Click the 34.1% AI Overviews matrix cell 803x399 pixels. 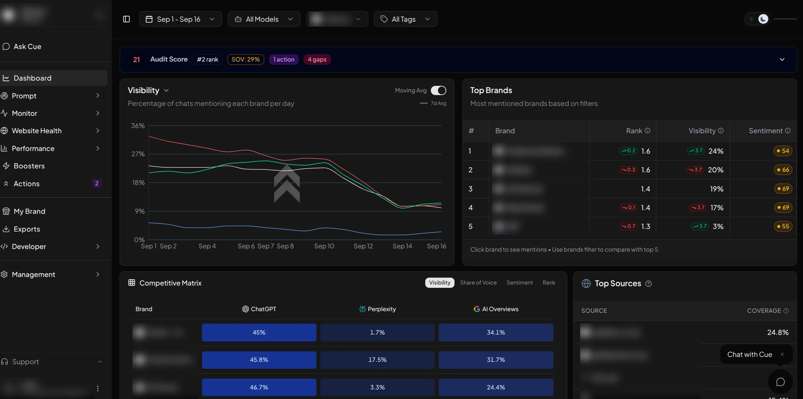[496, 333]
